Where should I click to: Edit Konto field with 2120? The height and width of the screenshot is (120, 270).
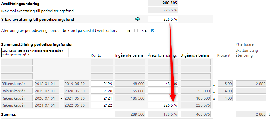click(102, 91)
